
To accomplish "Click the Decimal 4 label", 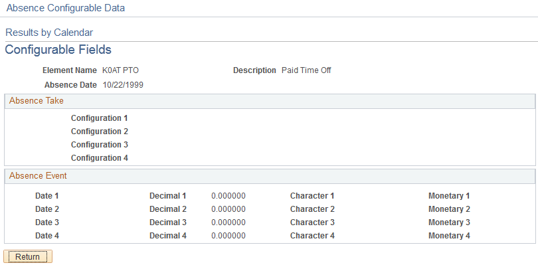I will (x=168, y=236).
